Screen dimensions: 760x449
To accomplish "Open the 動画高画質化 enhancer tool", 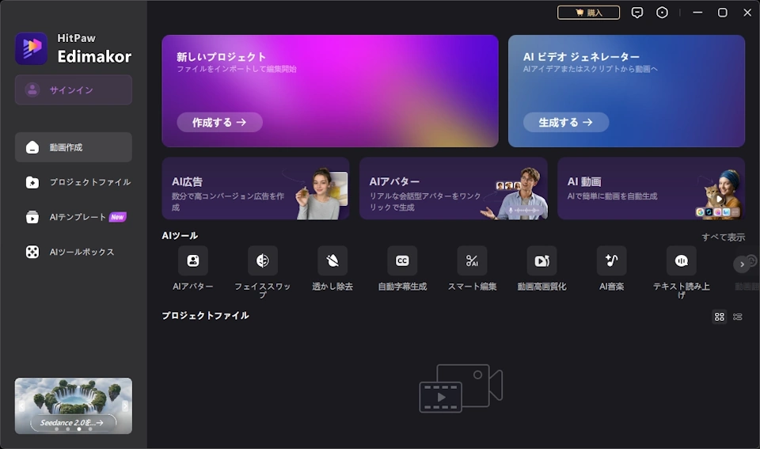I will [x=541, y=261].
